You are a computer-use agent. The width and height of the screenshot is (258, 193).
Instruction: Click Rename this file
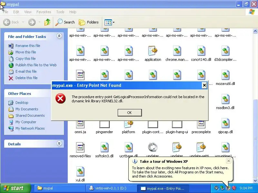(x=28, y=46)
